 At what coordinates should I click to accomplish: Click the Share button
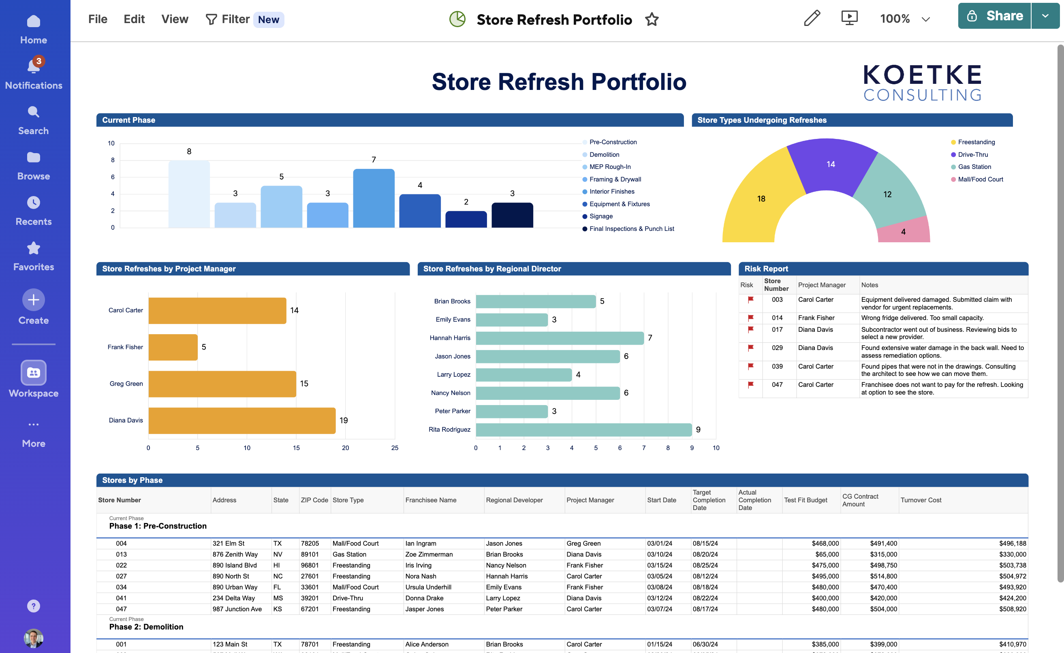994,16
